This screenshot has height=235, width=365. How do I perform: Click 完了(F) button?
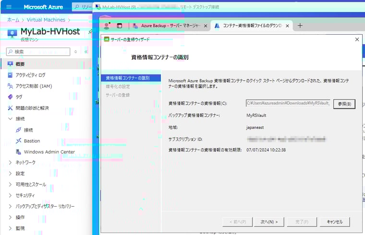click(302, 222)
